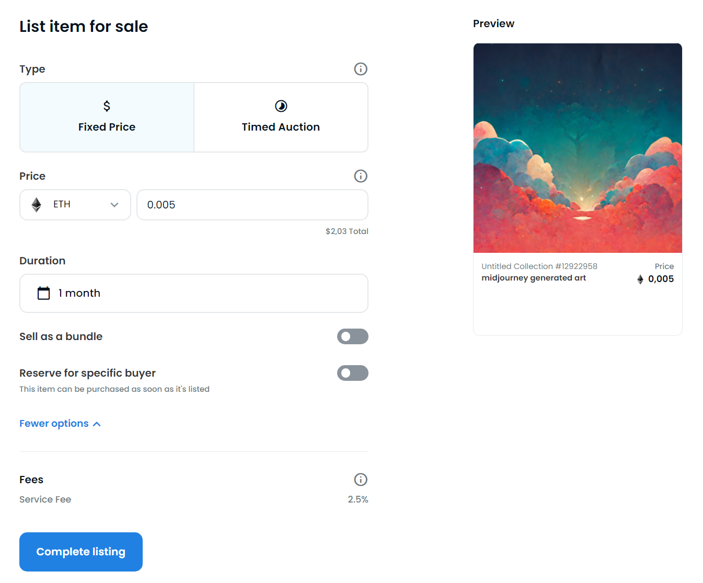
Task: Click the info icon next to Price
Action: click(361, 176)
